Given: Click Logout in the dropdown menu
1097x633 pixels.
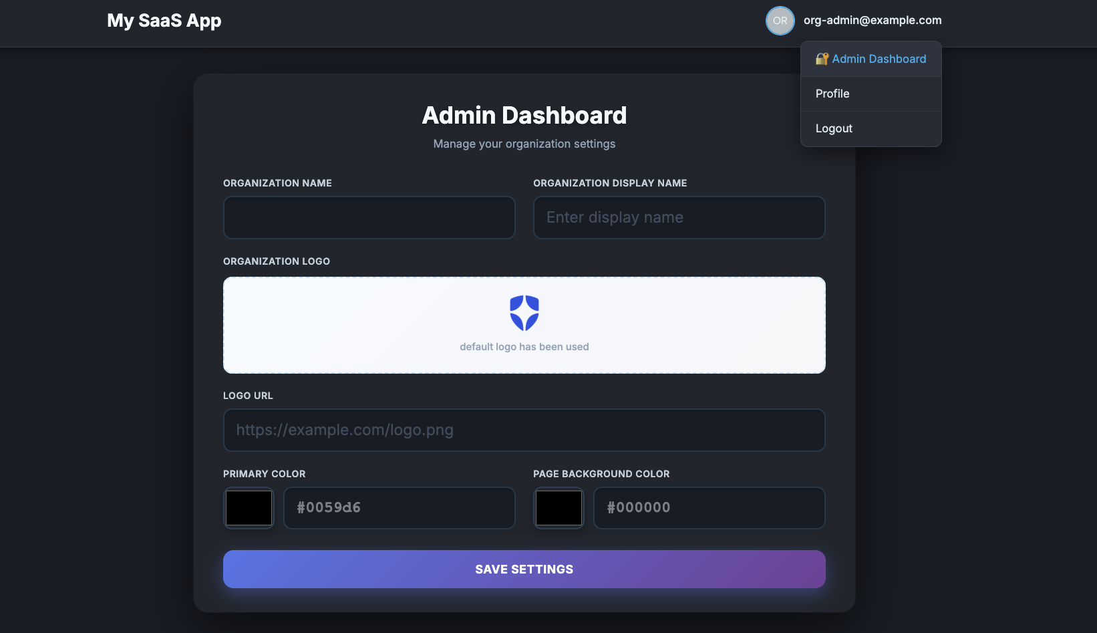Looking at the screenshot, I should tap(833, 128).
